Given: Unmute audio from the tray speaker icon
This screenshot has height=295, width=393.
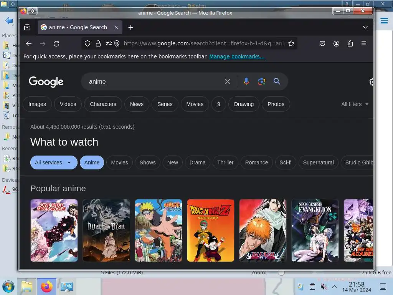Looking at the screenshot, I should click(324, 286).
